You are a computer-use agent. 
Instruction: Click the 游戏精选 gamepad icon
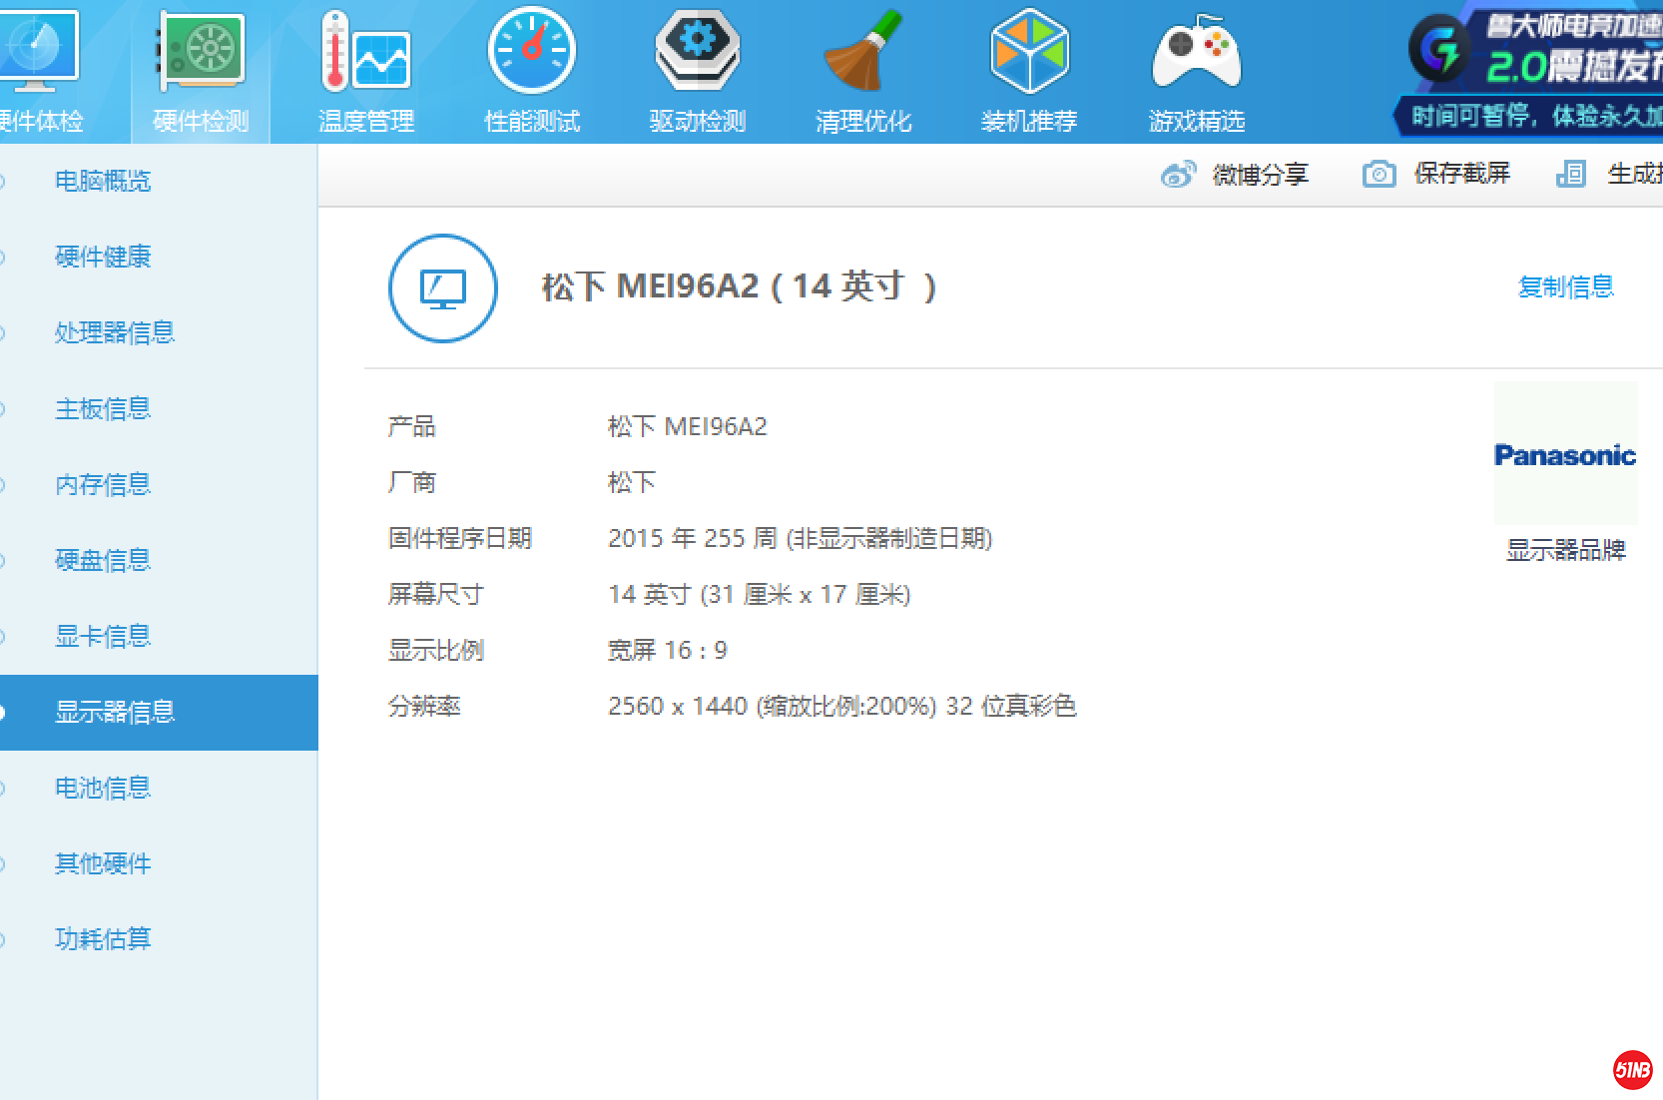(1196, 52)
